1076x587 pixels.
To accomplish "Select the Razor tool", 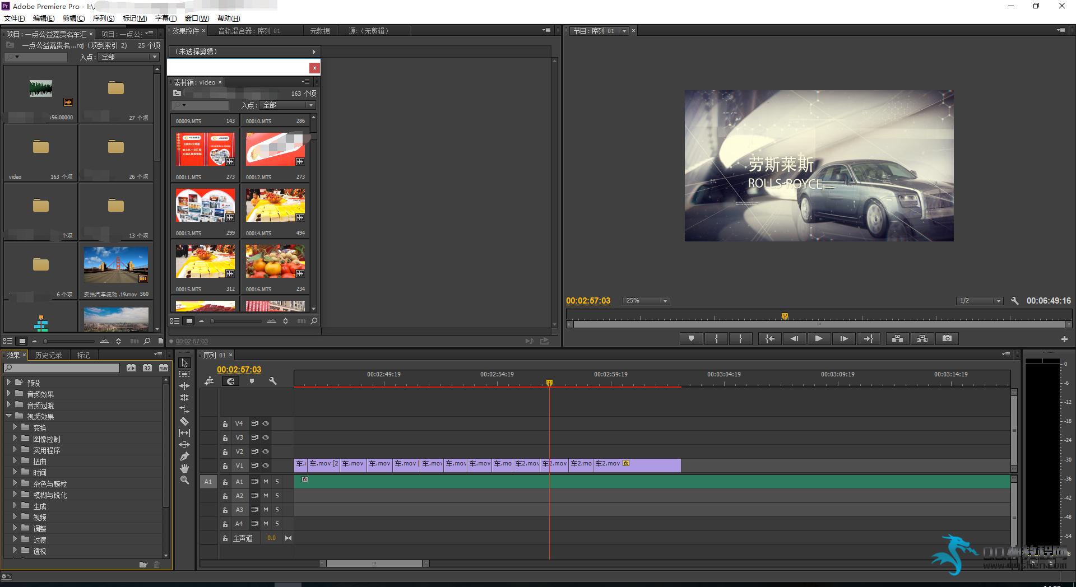I will click(x=184, y=421).
